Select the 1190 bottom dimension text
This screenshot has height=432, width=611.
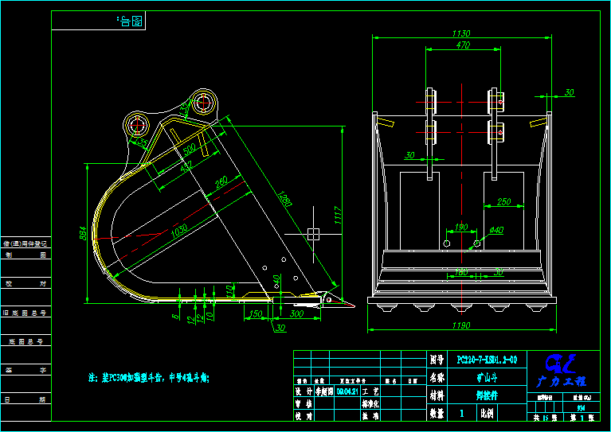[460, 327]
